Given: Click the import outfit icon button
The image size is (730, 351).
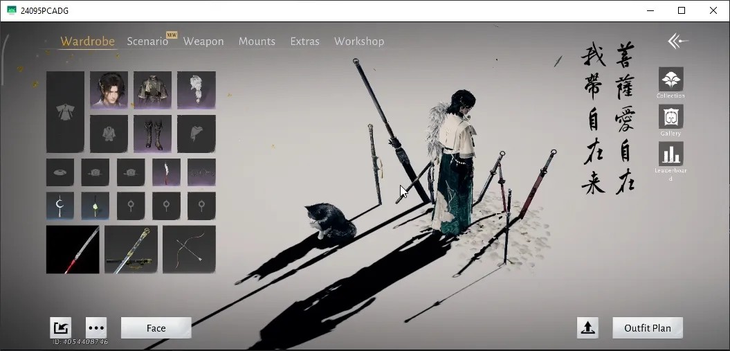Looking at the screenshot, I should (x=61, y=328).
